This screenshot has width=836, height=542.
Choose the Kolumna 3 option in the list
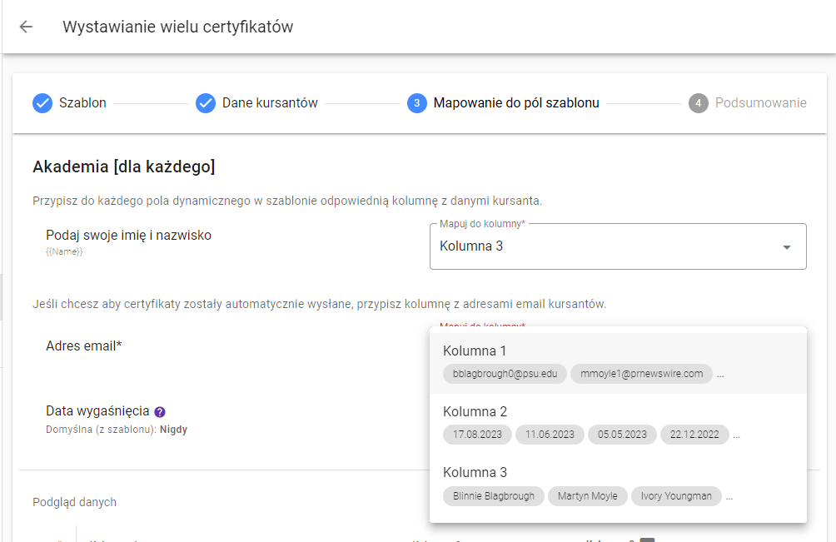pos(618,485)
